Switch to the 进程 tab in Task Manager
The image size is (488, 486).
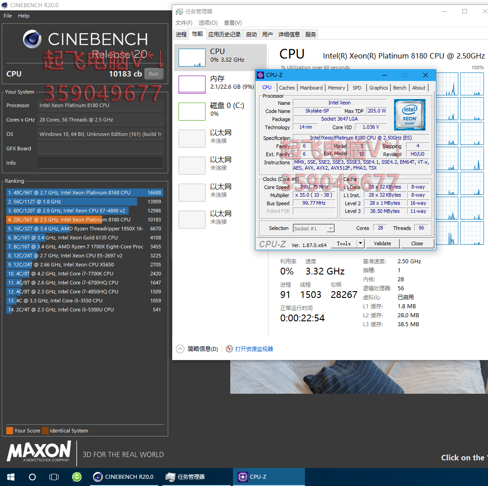tap(181, 34)
